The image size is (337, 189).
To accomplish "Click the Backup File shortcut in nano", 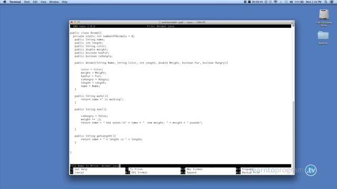I will (251, 173).
